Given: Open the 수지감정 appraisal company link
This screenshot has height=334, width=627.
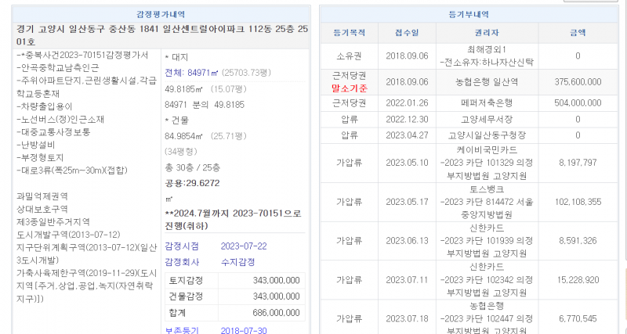Looking at the screenshot, I should [239, 261].
